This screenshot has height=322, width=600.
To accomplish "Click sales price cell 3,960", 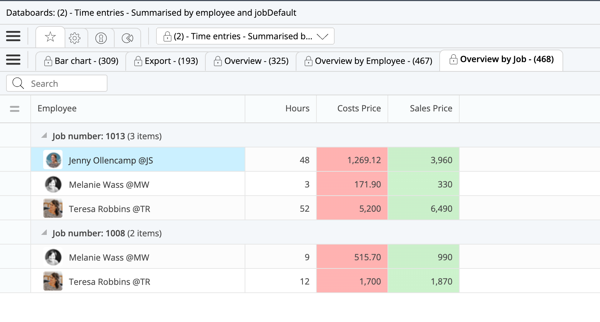I will tap(424, 160).
